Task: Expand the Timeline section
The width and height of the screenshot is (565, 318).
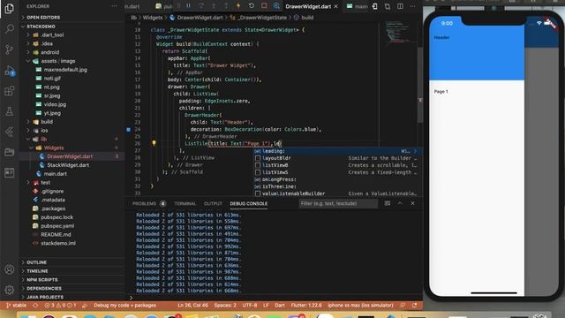Action: click(x=37, y=271)
